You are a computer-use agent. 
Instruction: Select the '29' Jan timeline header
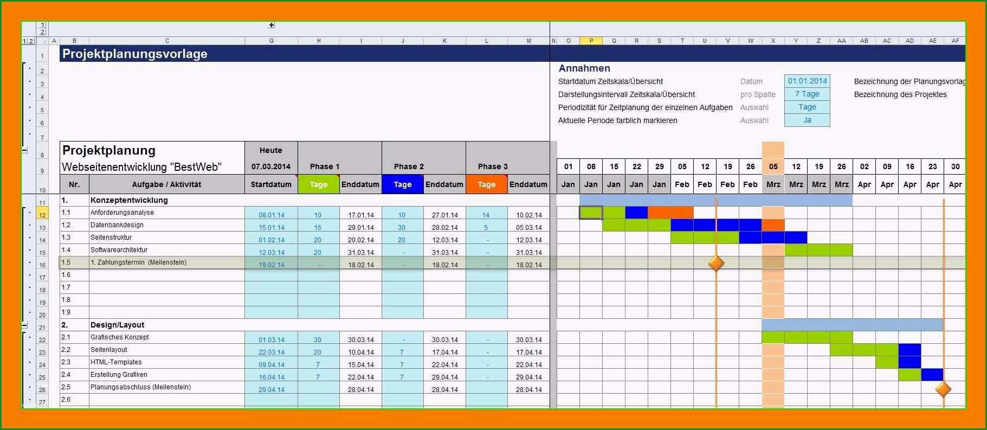(659, 166)
